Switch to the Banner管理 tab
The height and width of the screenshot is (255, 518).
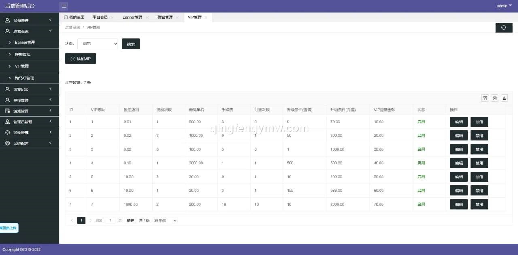132,17
